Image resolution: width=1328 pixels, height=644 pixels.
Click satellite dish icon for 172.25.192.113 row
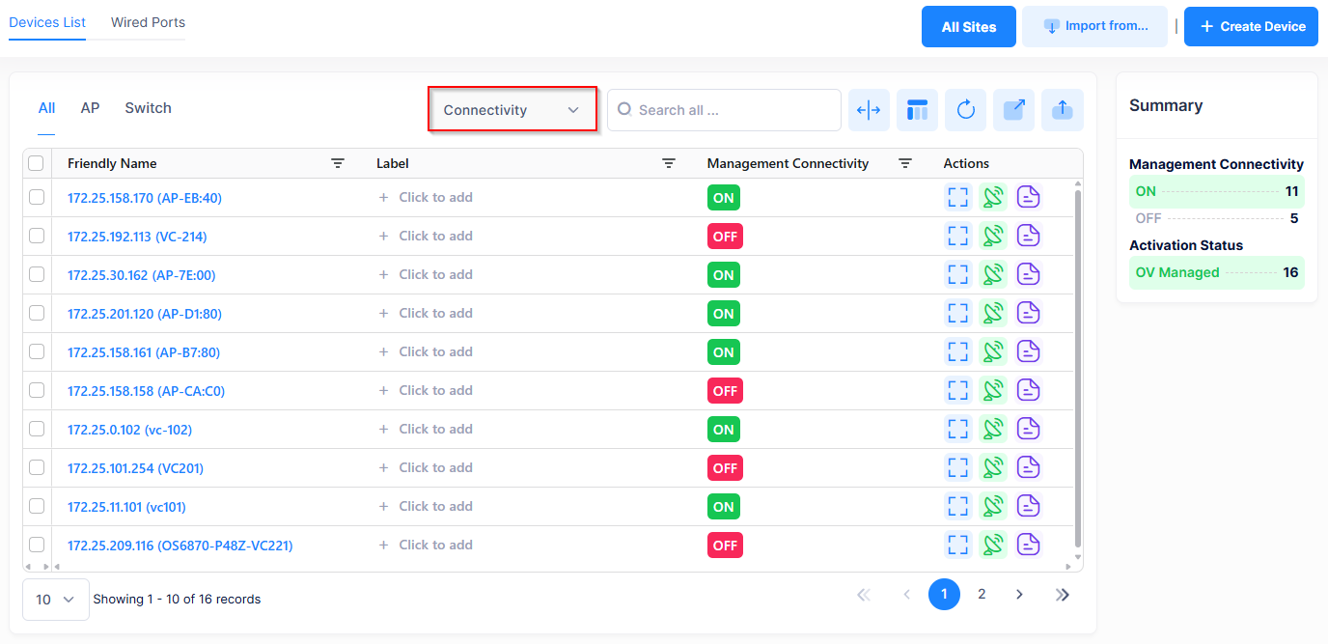[992, 237]
